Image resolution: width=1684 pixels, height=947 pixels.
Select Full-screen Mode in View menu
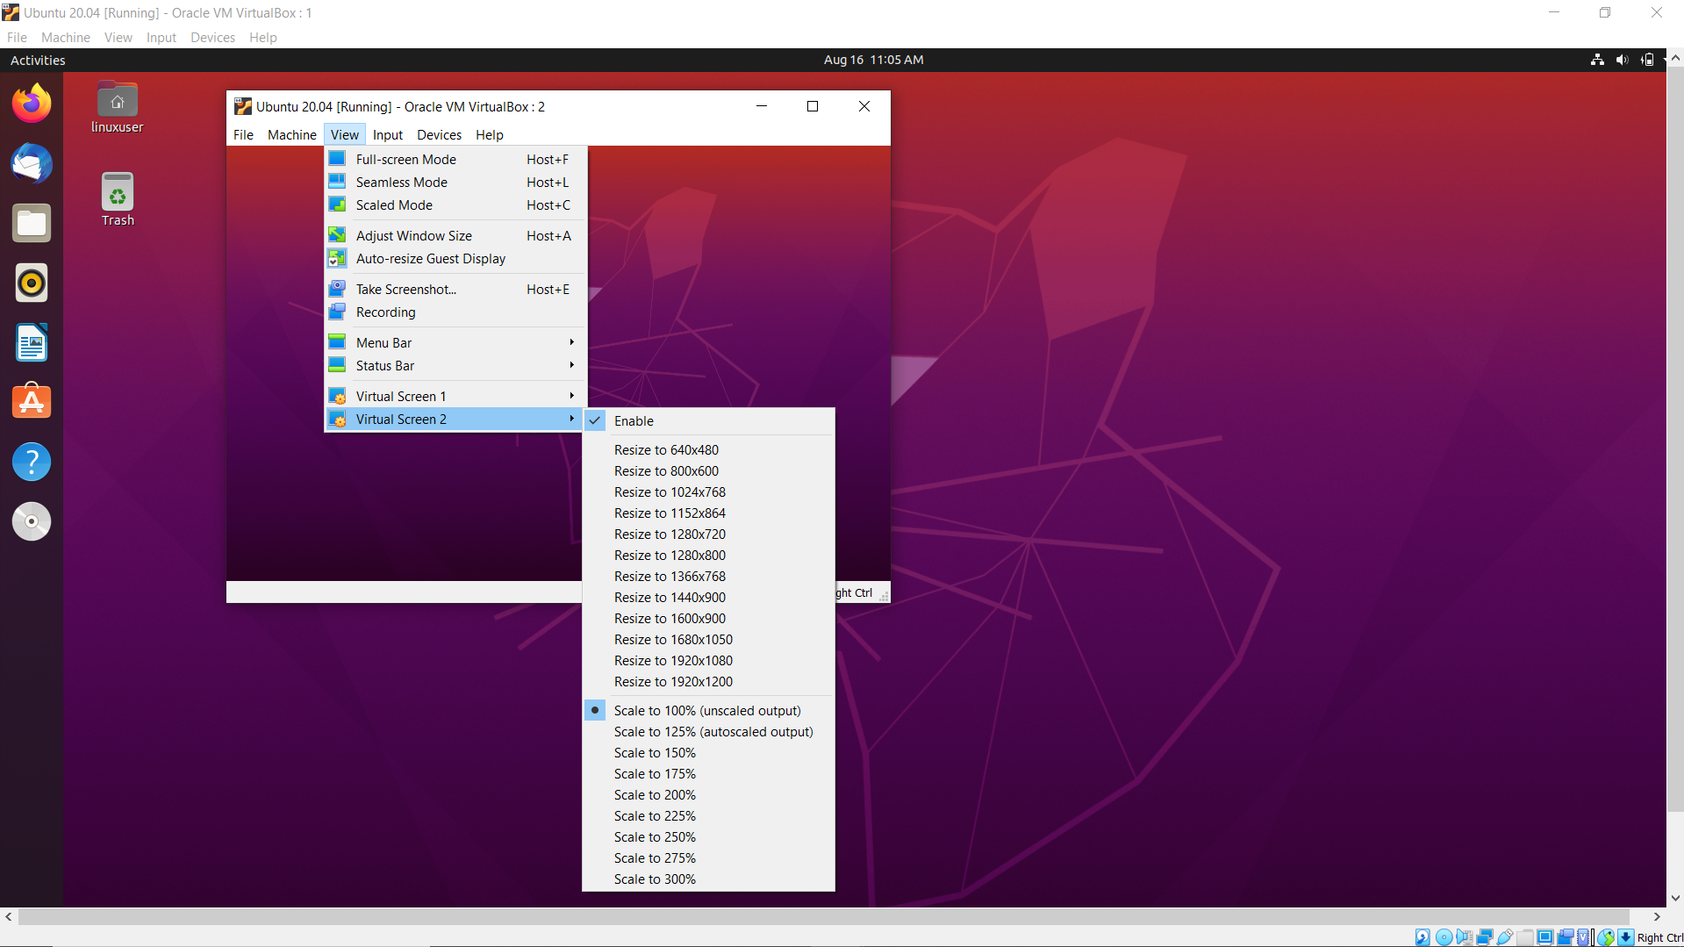[x=455, y=159]
